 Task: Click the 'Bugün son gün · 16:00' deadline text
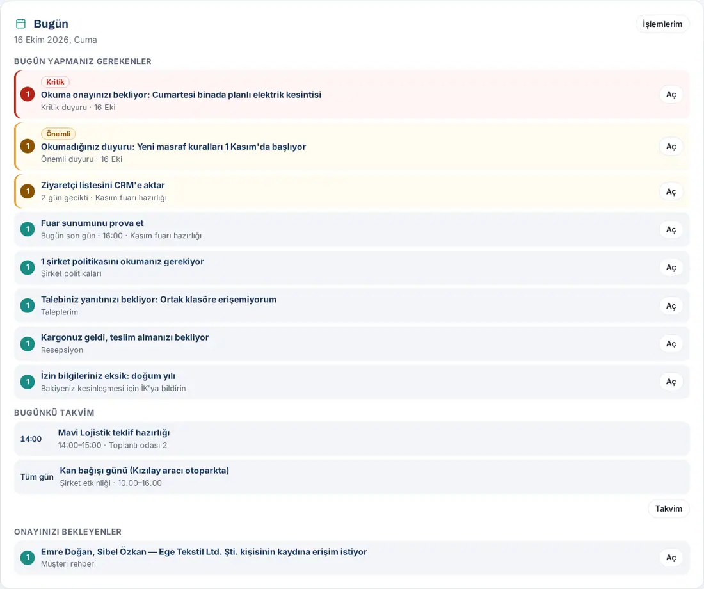coord(82,236)
